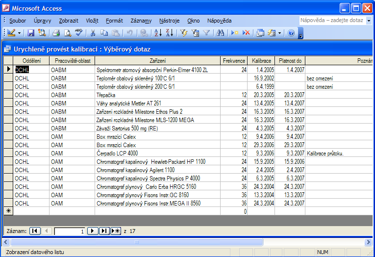Click the Insert Hyperlink icon
This screenshot has width=375, height=257.
click(144, 33)
